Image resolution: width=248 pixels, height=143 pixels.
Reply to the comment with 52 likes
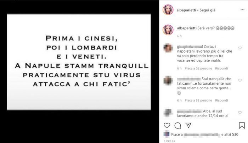[x=221, y=68]
